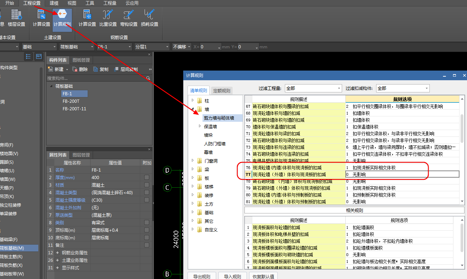Click the 自定义 folder icon in rules tree
This screenshot has height=279, width=467.
[200, 230]
